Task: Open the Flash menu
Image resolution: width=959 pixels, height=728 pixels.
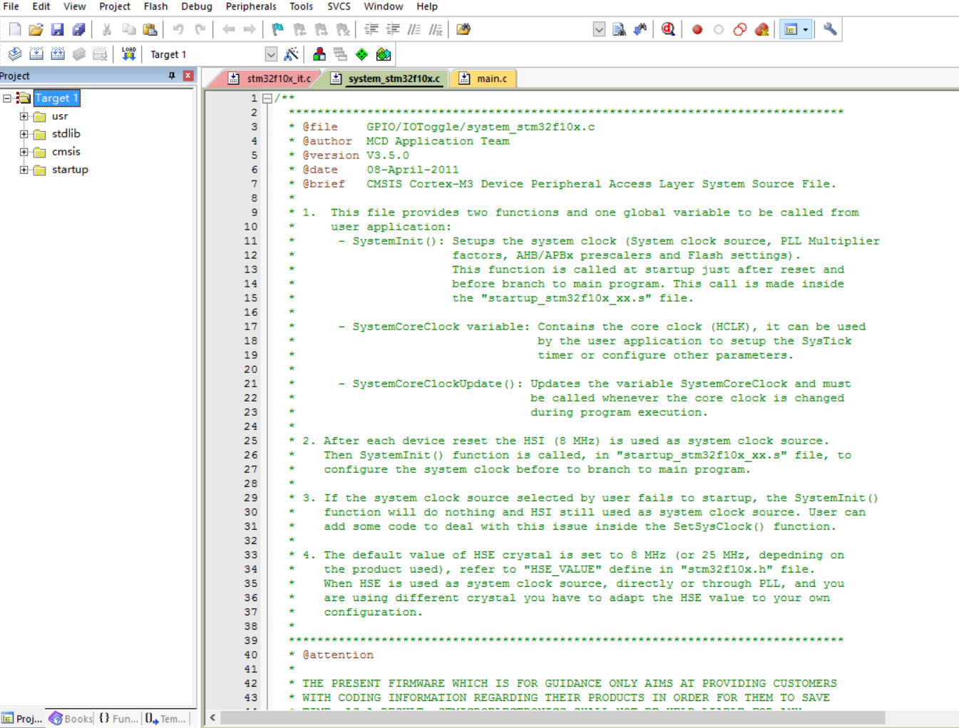Action: 155,6
